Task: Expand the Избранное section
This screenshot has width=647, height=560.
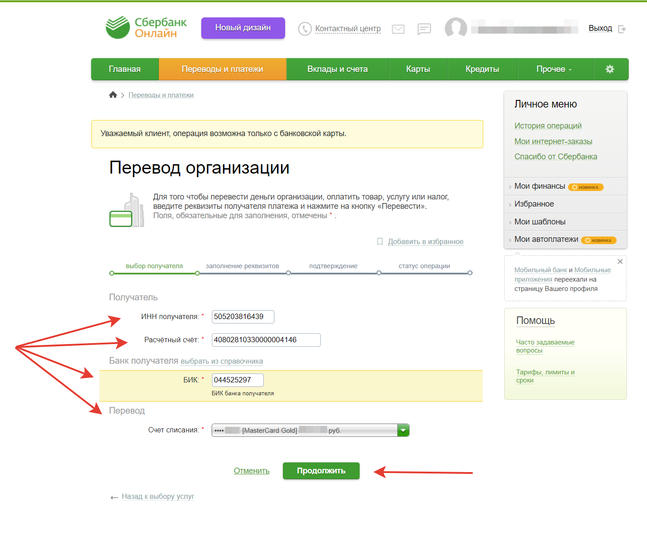Action: pos(534,204)
